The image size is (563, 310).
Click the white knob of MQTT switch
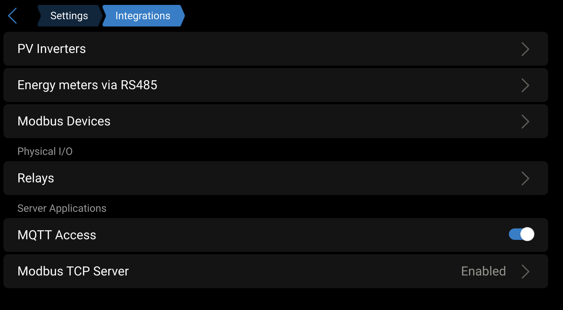(527, 234)
